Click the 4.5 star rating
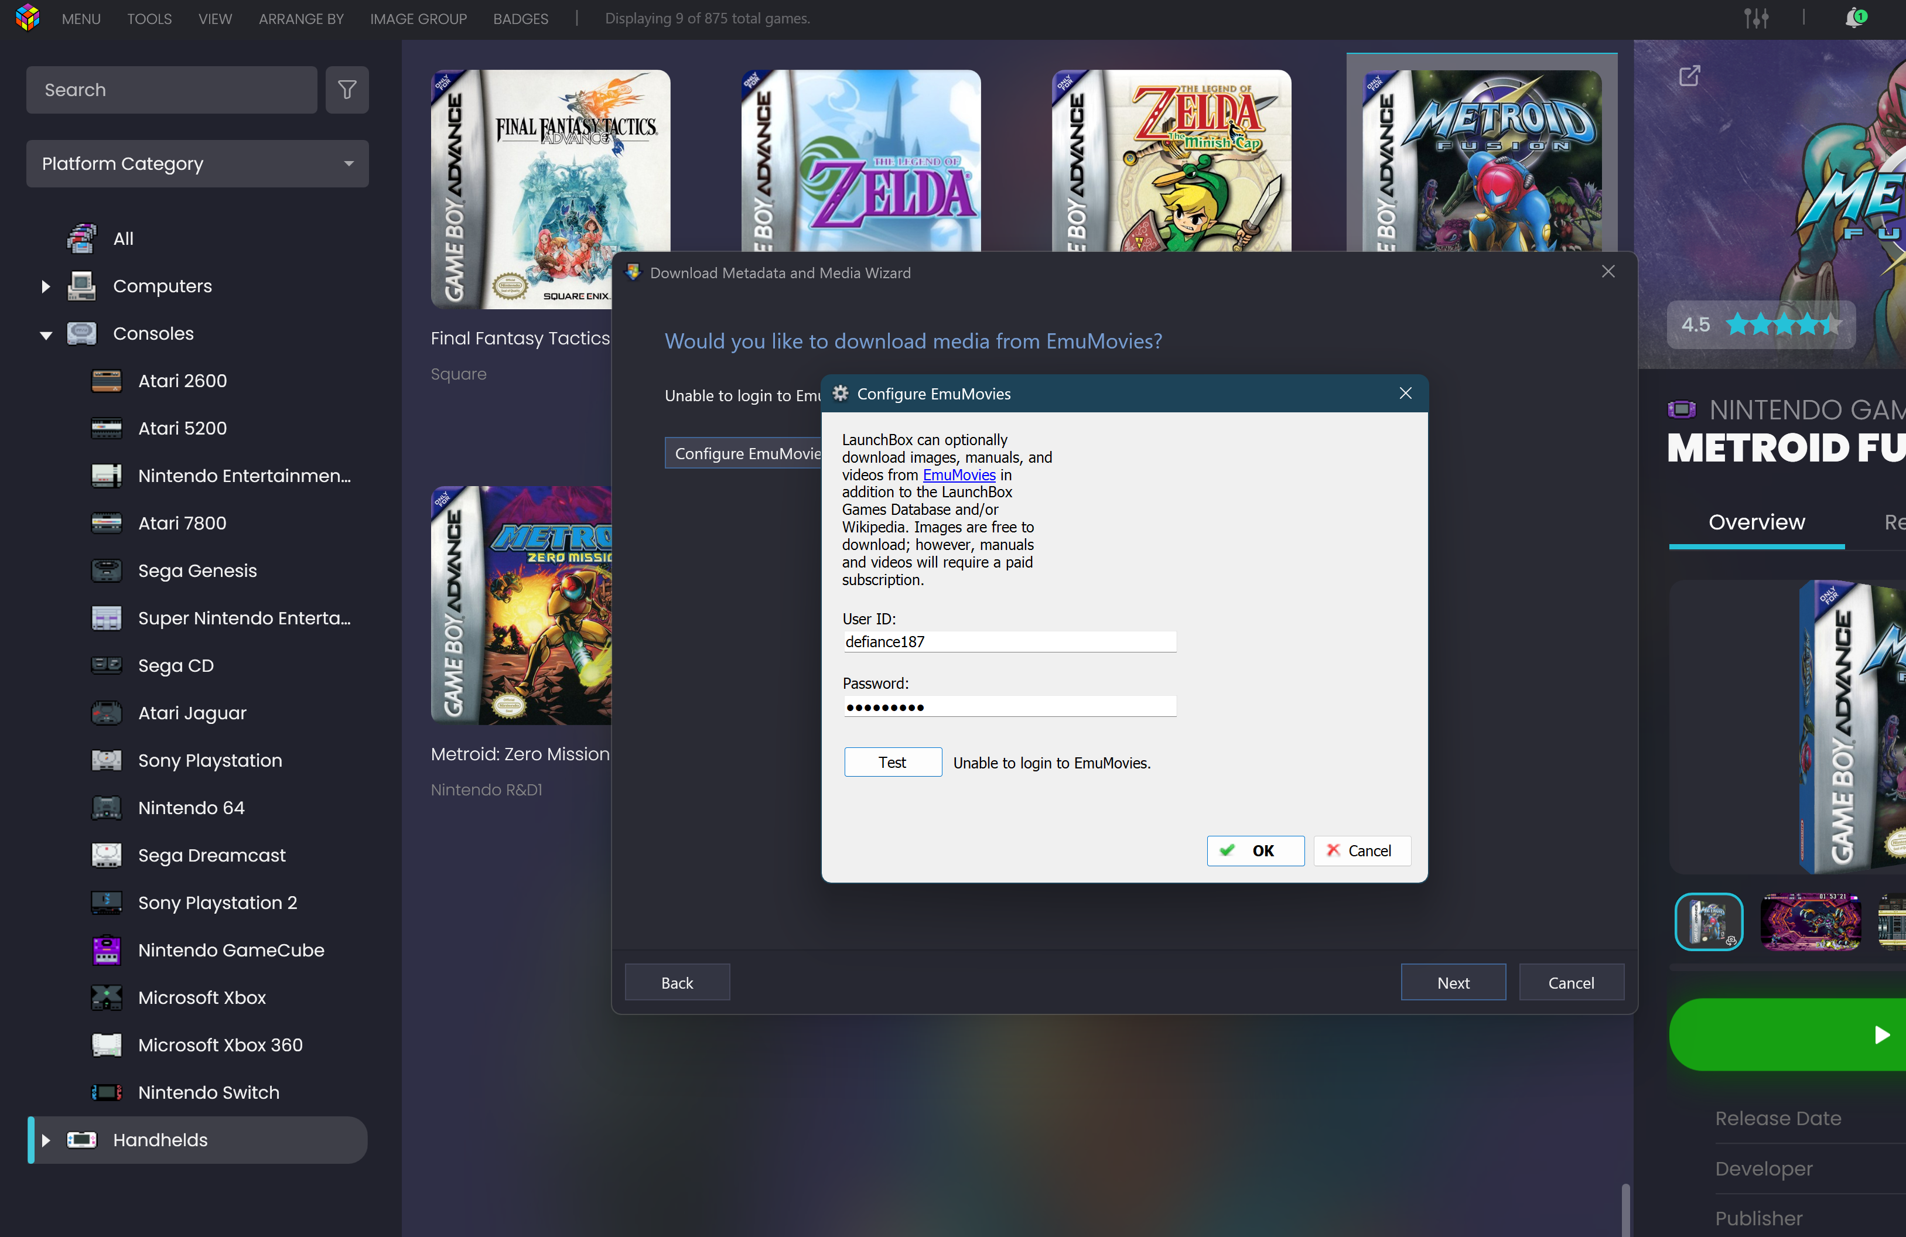The height and width of the screenshot is (1237, 1906). [x=1760, y=324]
